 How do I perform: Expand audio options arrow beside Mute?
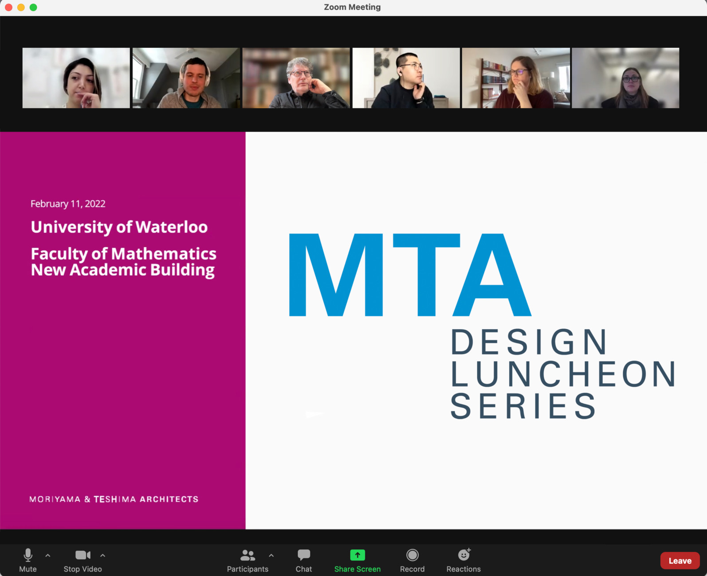(48, 555)
